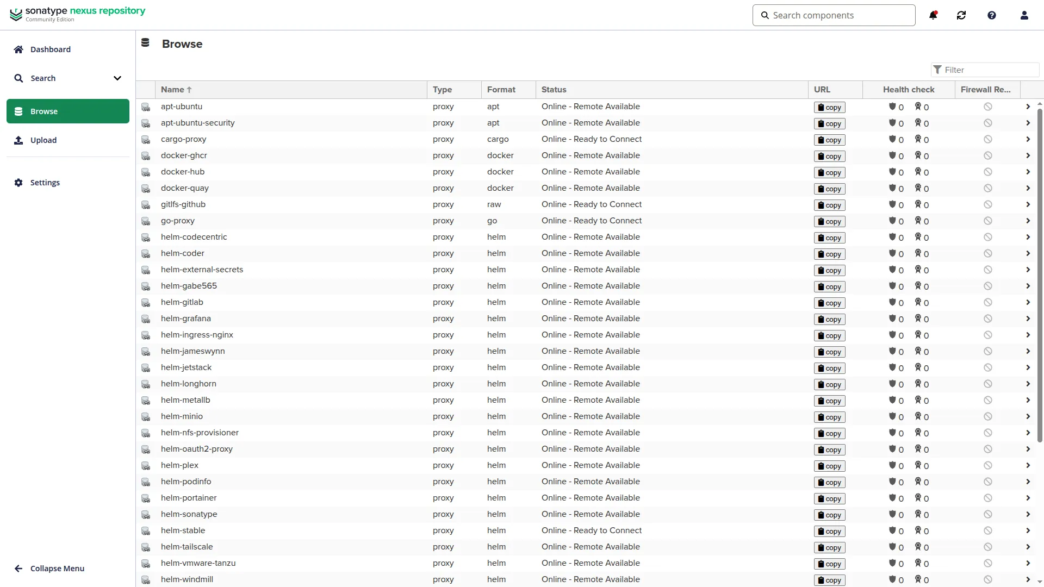
Task: Click the Browse database icon beside page title
Action: click(145, 42)
